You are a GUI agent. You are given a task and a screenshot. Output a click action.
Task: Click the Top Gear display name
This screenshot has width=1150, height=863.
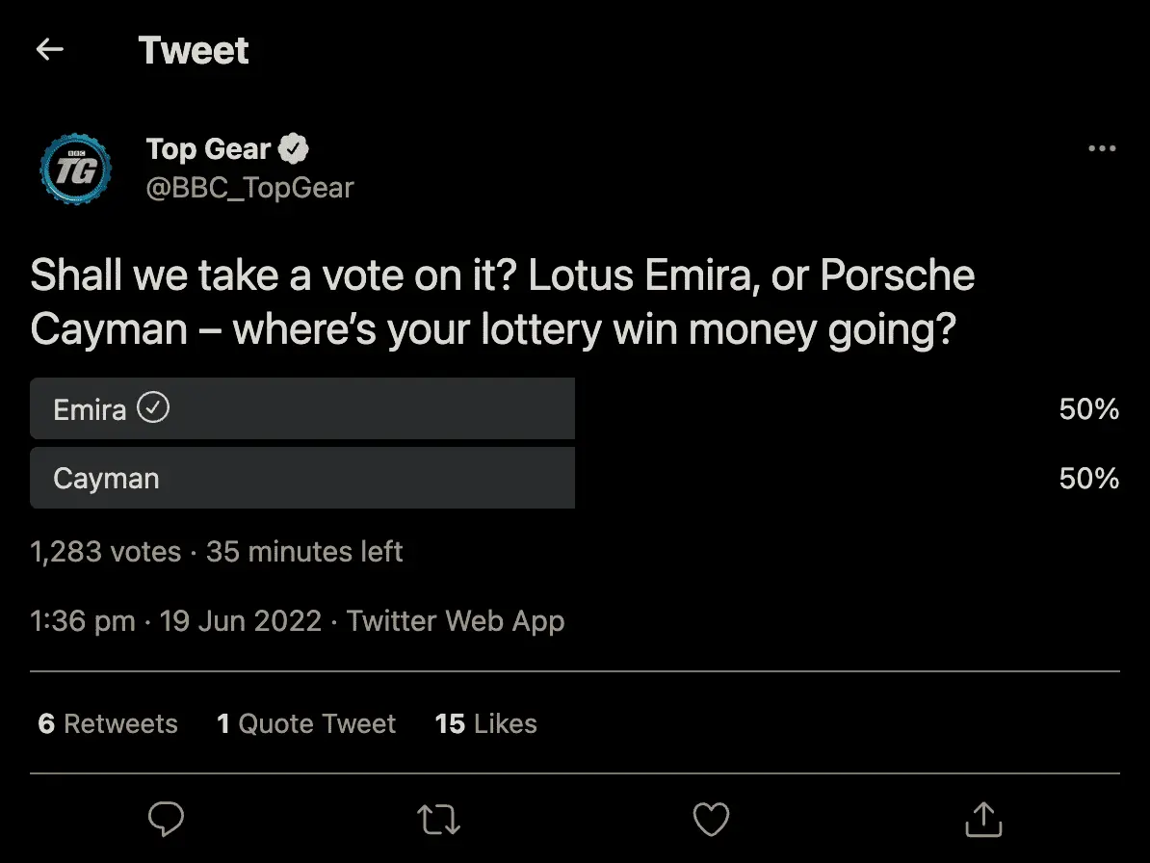(x=208, y=148)
